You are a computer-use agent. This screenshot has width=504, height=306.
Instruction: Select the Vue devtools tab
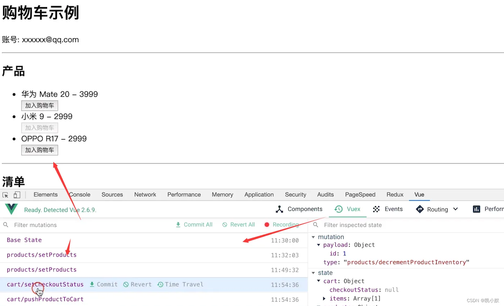pos(419,195)
